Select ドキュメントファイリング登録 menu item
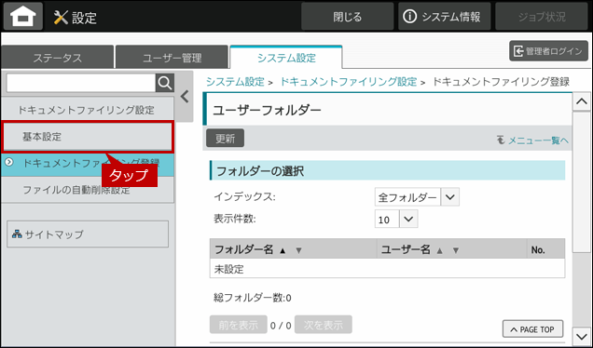The height and width of the screenshot is (348, 593). tap(88, 163)
